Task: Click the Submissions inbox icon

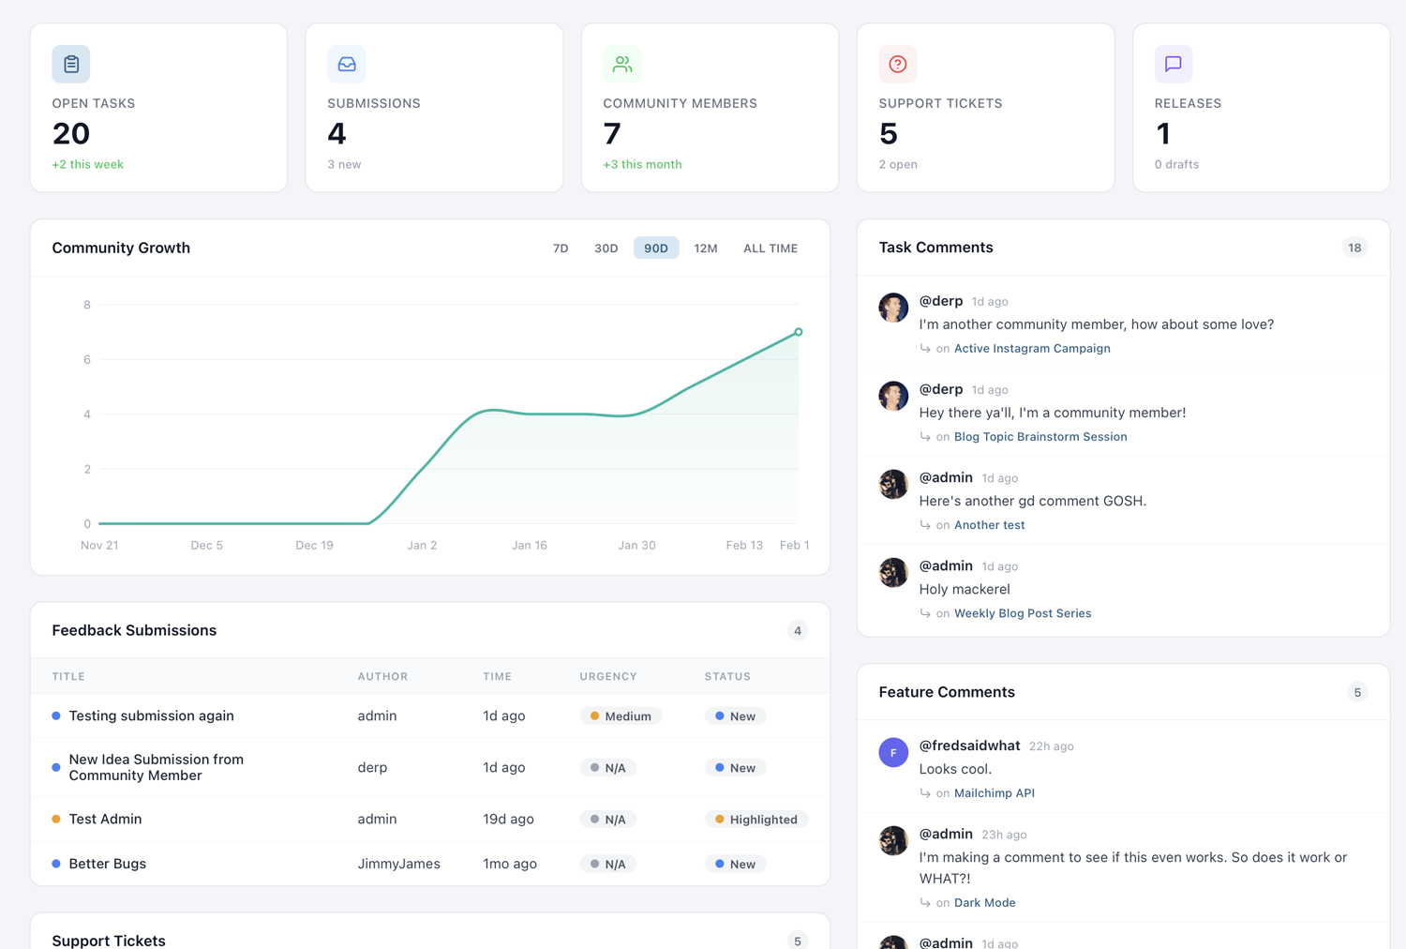Action: point(346,64)
